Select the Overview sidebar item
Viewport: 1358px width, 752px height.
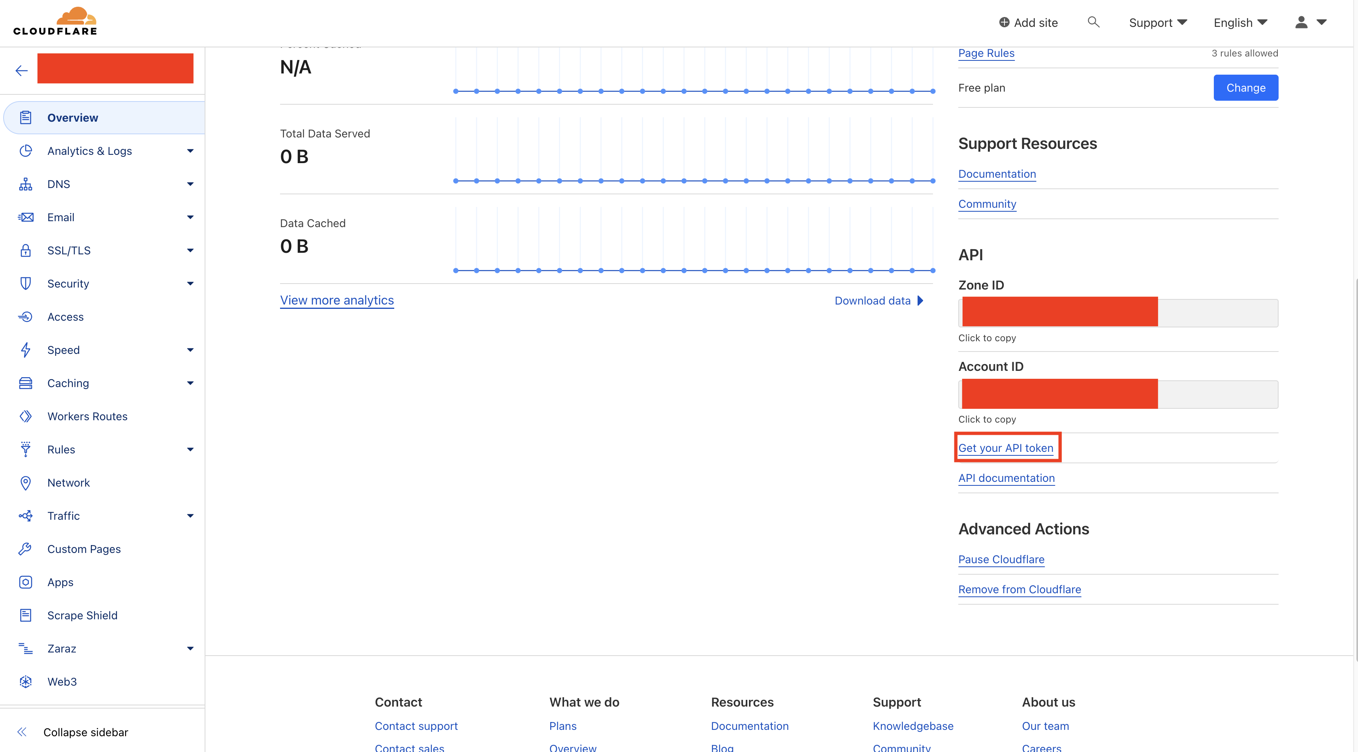[104, 118]
